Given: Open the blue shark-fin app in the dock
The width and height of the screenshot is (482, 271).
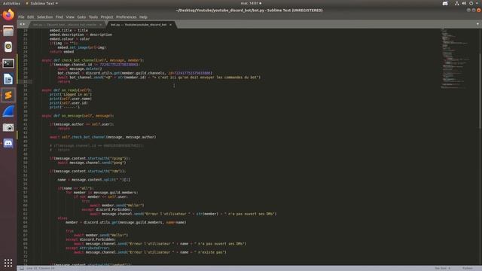Looking at the screenshot, I should (8, 111).
